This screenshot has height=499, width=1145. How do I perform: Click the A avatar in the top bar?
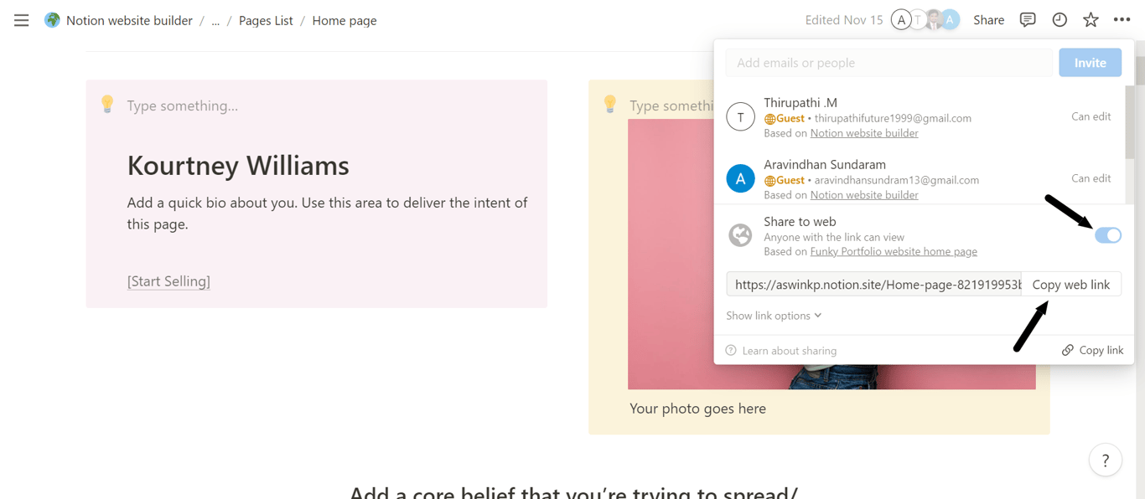click(x=901, y=20)
